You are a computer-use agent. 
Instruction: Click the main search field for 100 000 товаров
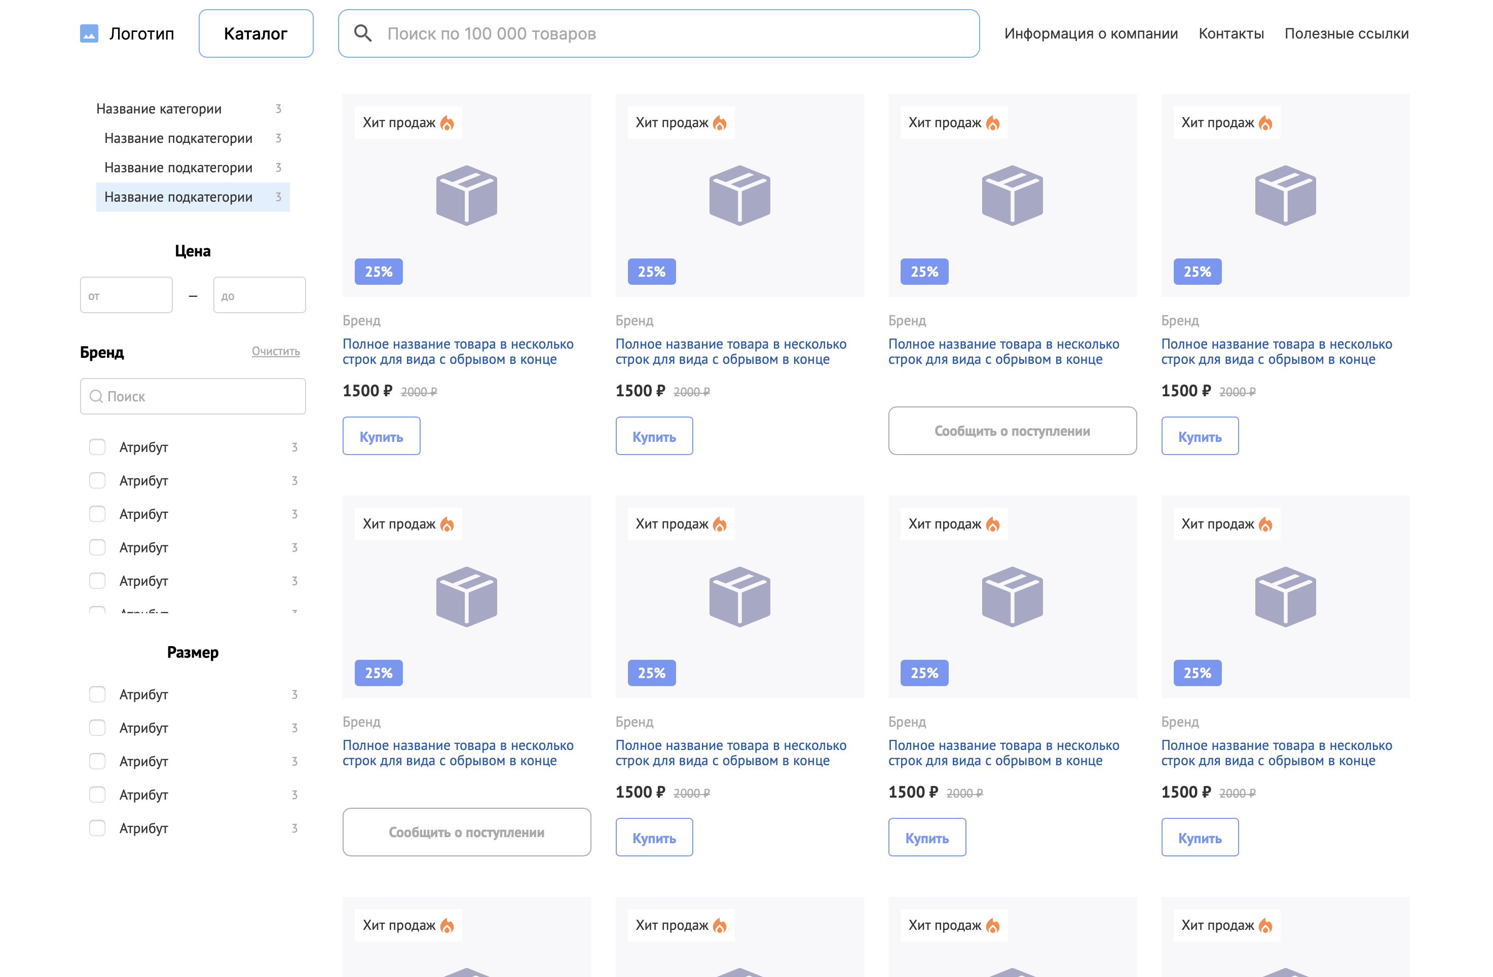pyautogui.click(x=659, y=33)
